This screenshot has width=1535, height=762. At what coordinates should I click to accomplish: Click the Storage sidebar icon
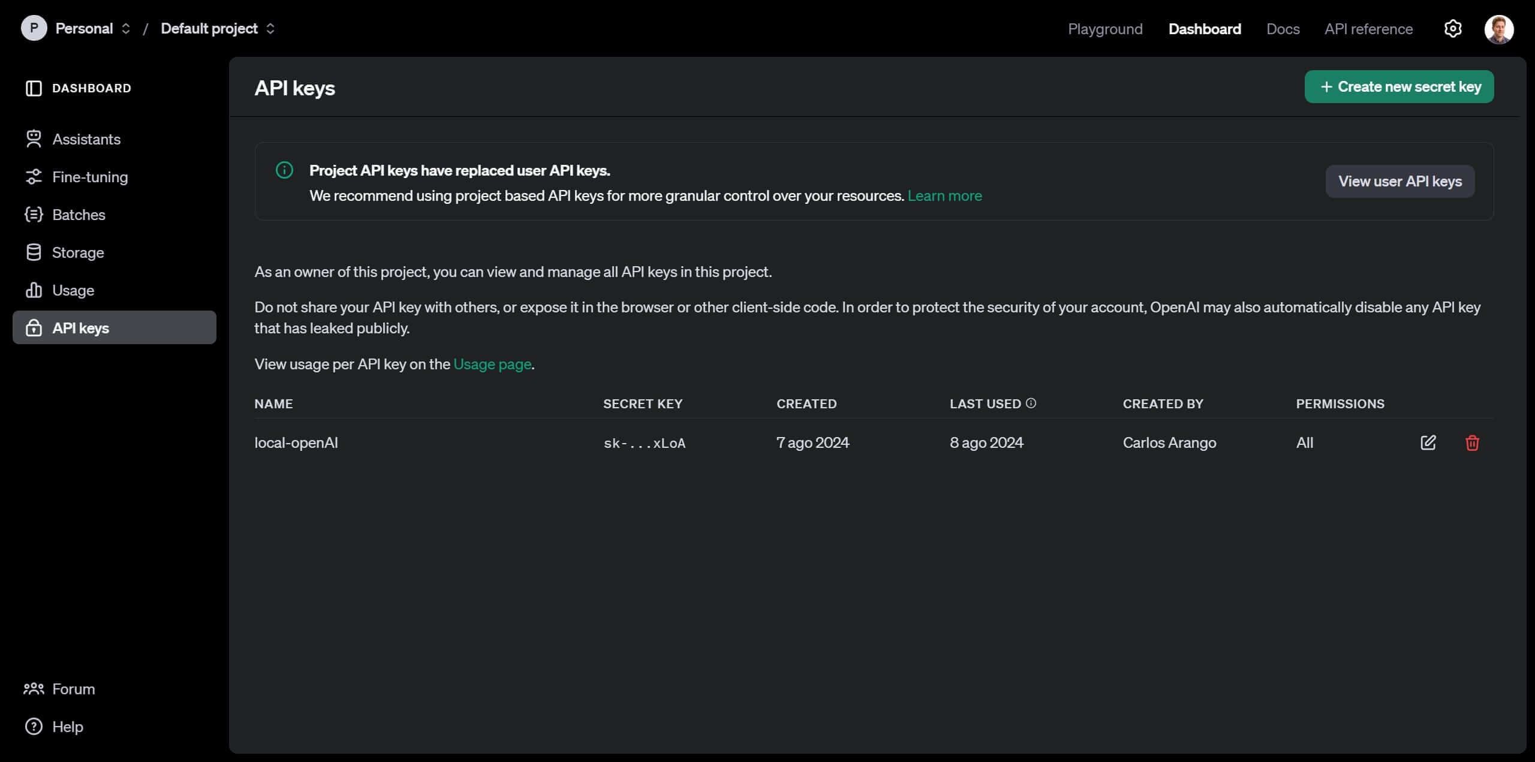(x=32, y=252)
